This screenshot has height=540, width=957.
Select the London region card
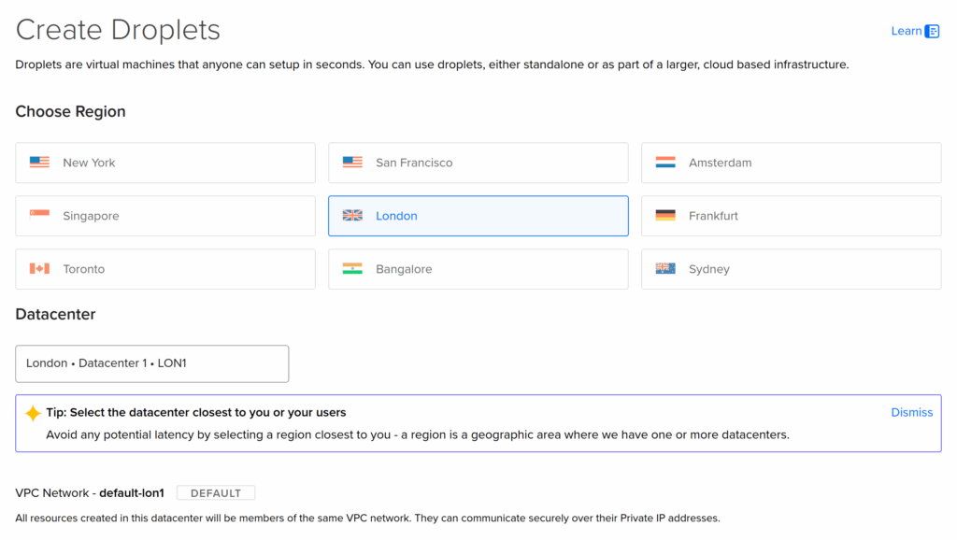click(x=478, y=216)
